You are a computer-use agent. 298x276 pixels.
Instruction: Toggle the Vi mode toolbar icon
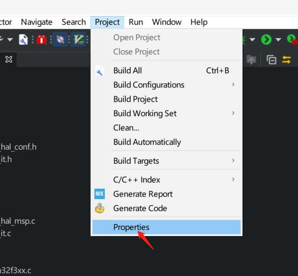[78, 39]
